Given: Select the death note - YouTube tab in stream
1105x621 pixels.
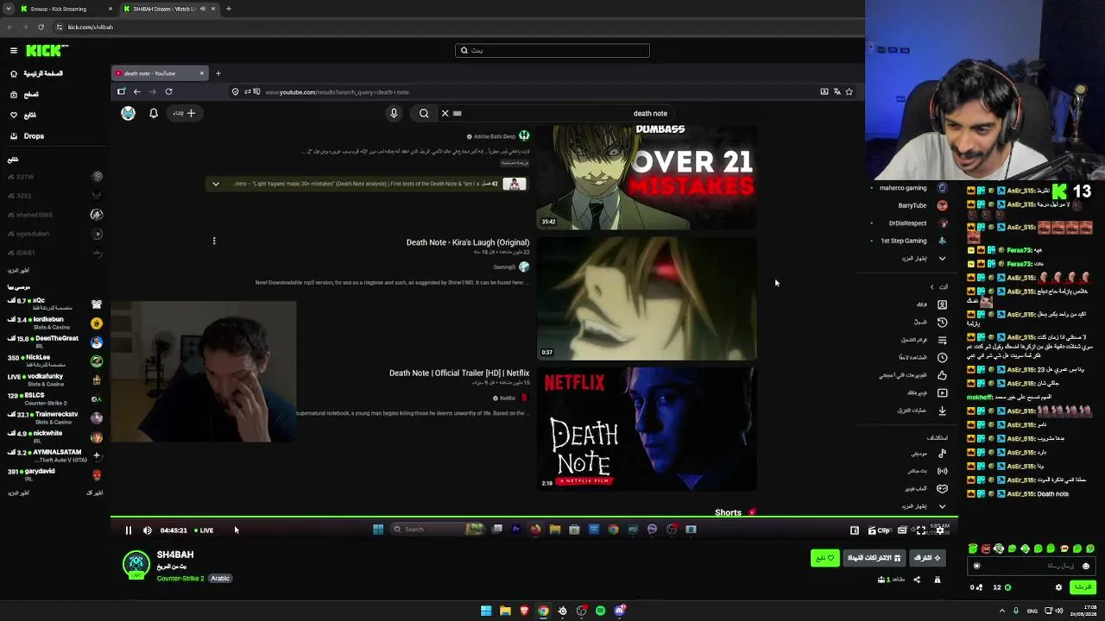Looking at the screenshot, I should (160, 73).
